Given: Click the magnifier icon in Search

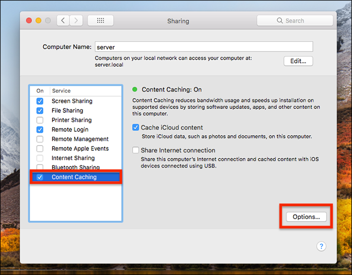Looking at the screenshot, I should point(279,21).
